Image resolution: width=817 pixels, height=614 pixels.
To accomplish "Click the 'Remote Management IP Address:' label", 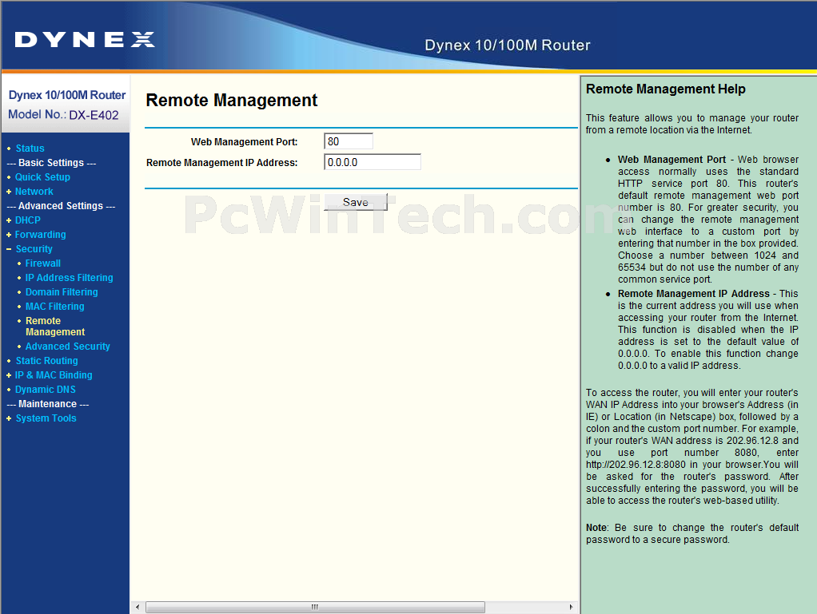I will [x=222, y=163].
